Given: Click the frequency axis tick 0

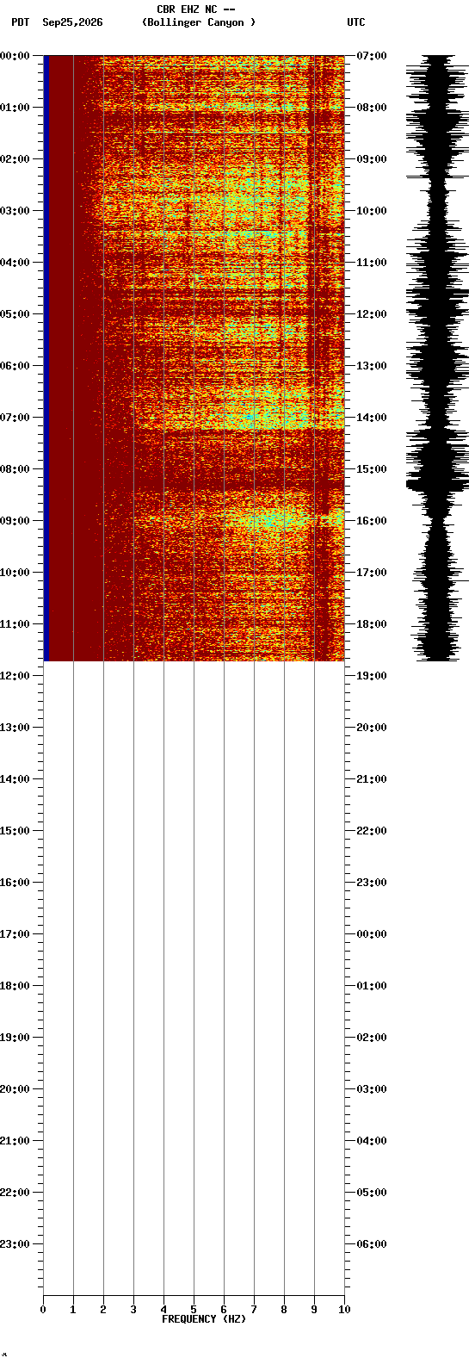Looking at the screenshot, I should (x=43, y=1310).
